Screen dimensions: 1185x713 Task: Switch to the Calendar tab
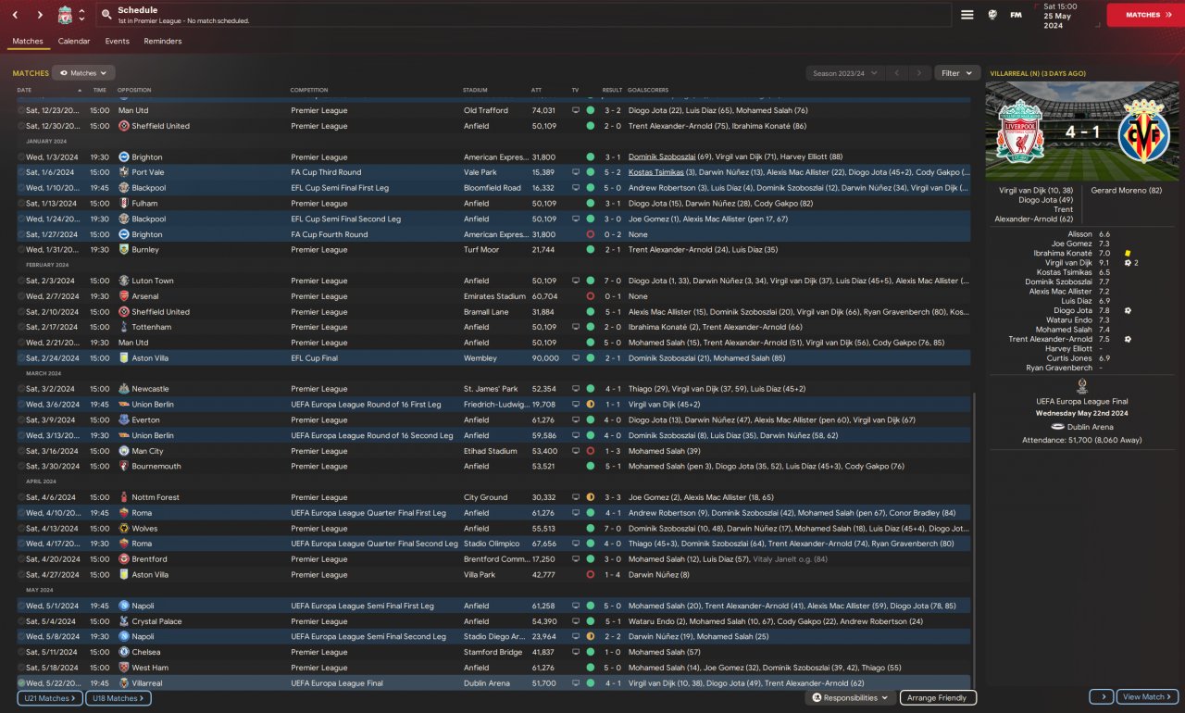click(x=74, y=42)
